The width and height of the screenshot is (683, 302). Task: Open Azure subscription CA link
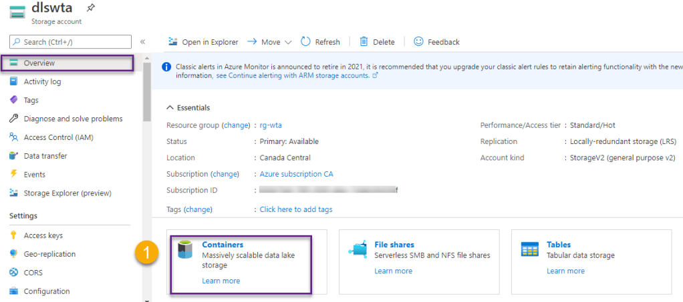pos(296,174)
